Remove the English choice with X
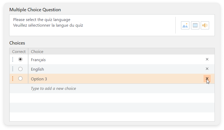Viewport: 224px width, 130px height. point(207,69)
